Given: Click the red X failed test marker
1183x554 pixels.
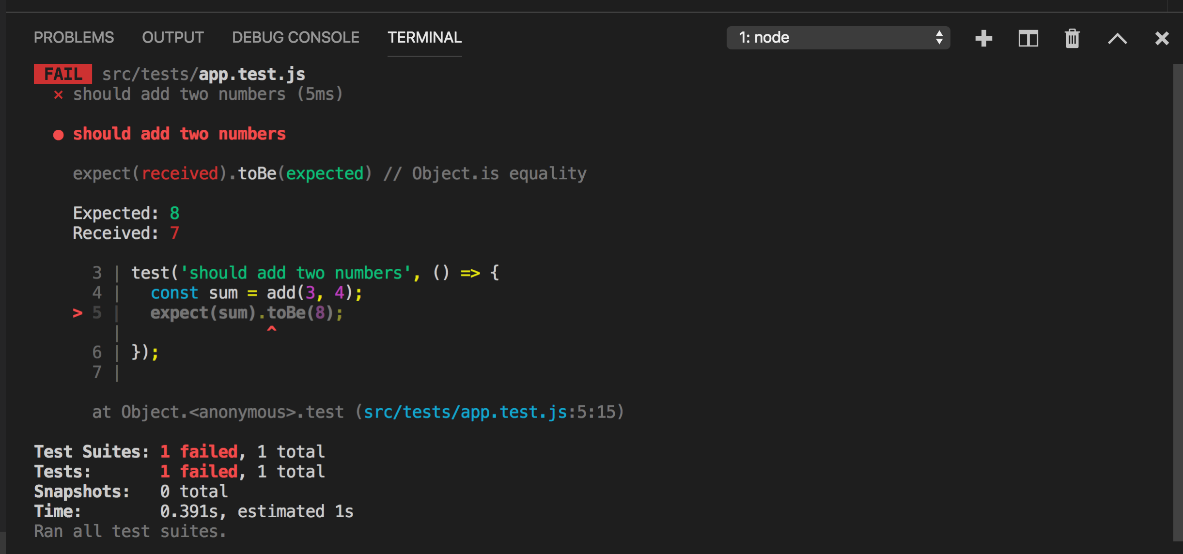Looking at the screenshot, I should pos(58,94).
